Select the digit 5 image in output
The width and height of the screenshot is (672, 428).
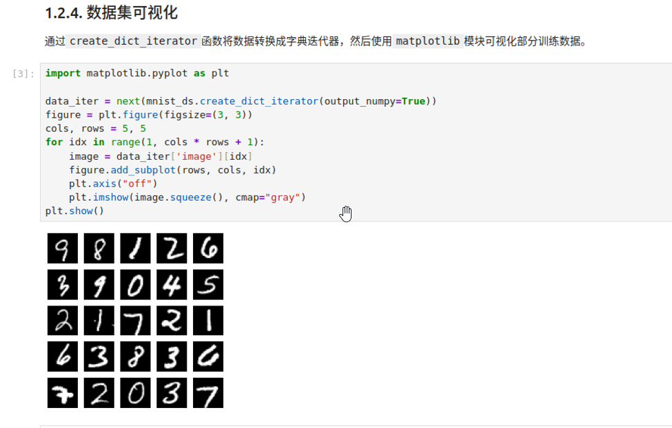(208, 284)
